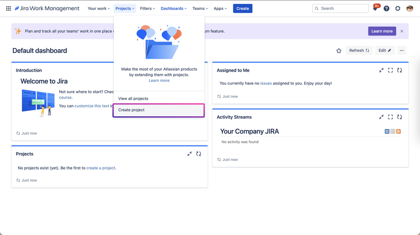Image resolution: width=420 pixels, height=235 pixels.
Task: Maximize the Assigned to Me gadget
Action: point(391,70)
